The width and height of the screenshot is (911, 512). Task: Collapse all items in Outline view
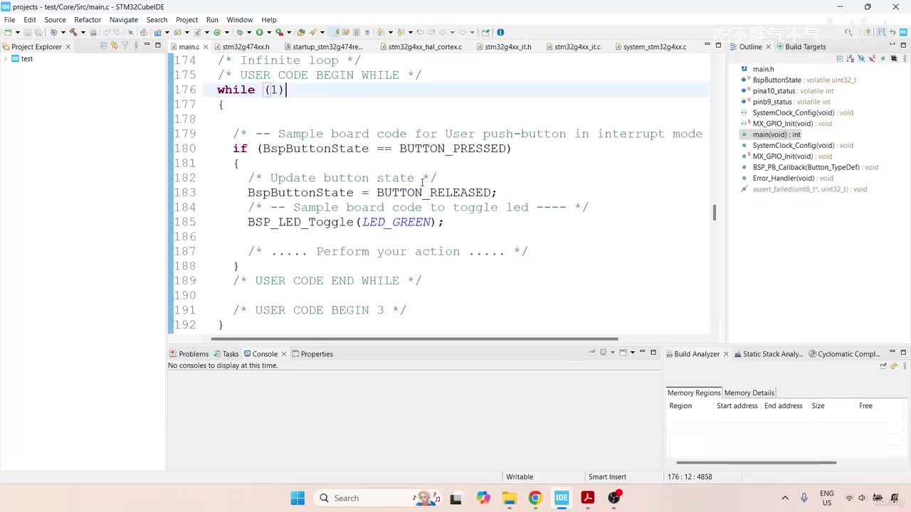[x=839, y=58]
